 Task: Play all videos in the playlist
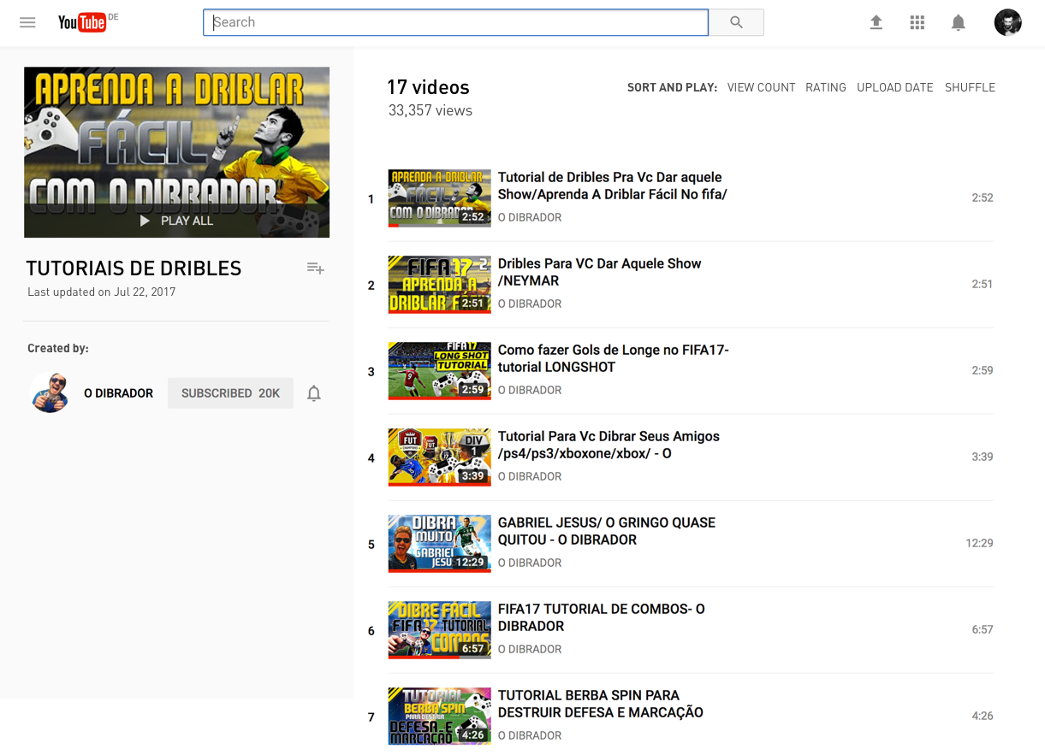point(176,221)
